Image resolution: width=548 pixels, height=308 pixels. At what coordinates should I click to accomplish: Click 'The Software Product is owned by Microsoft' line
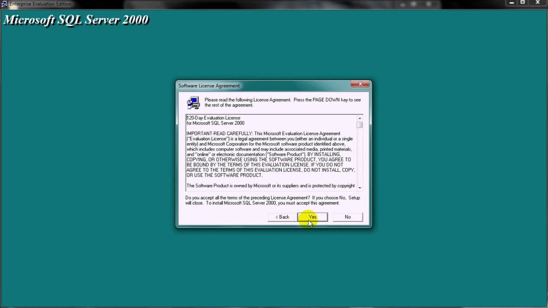coord(271,186)
